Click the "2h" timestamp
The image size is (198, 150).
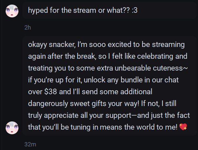(x=27, y=28)
